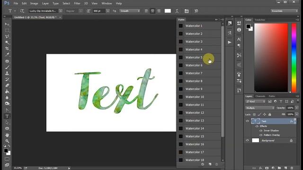Switch to the Channels tab
This screenshot has width=303, height=170.
pos(260,96)
